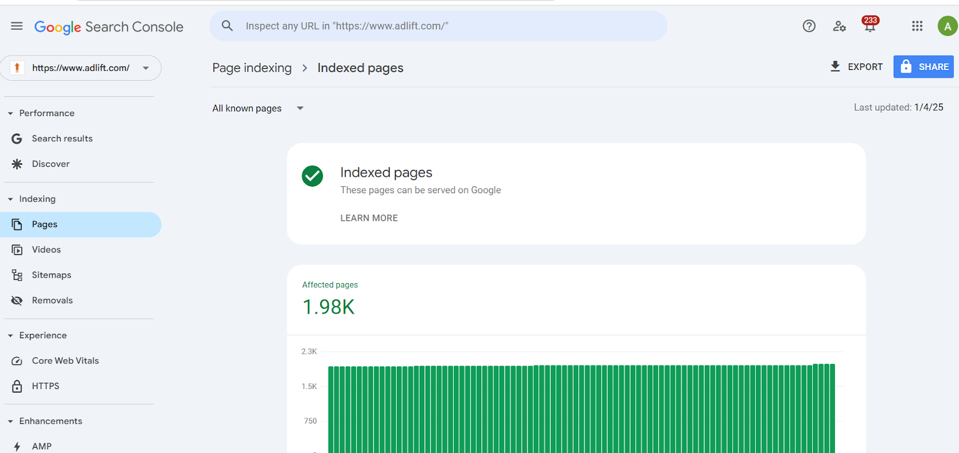Click the Removals crossed-eye icon

(17, 300)
